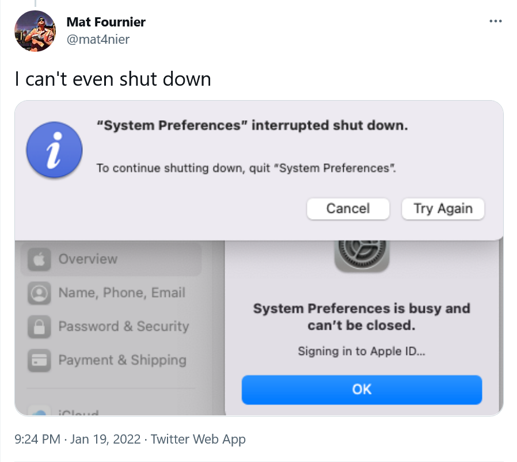Click the Twitter Web App source link
This screenshot has width=517, height=462.
pyautogui.click(x=198, y=439)
